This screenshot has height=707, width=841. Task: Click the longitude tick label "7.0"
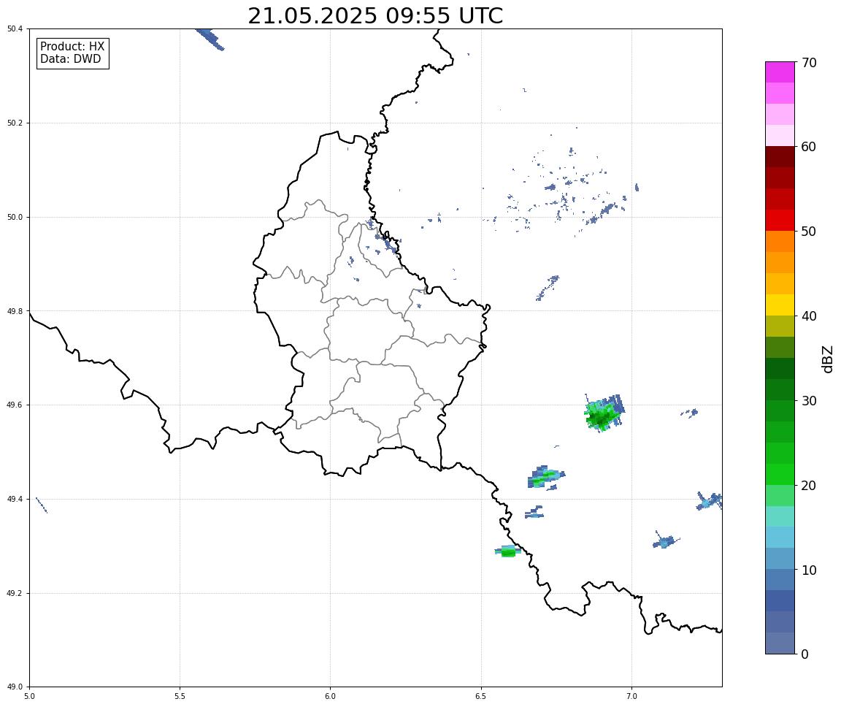pos(631,696)
